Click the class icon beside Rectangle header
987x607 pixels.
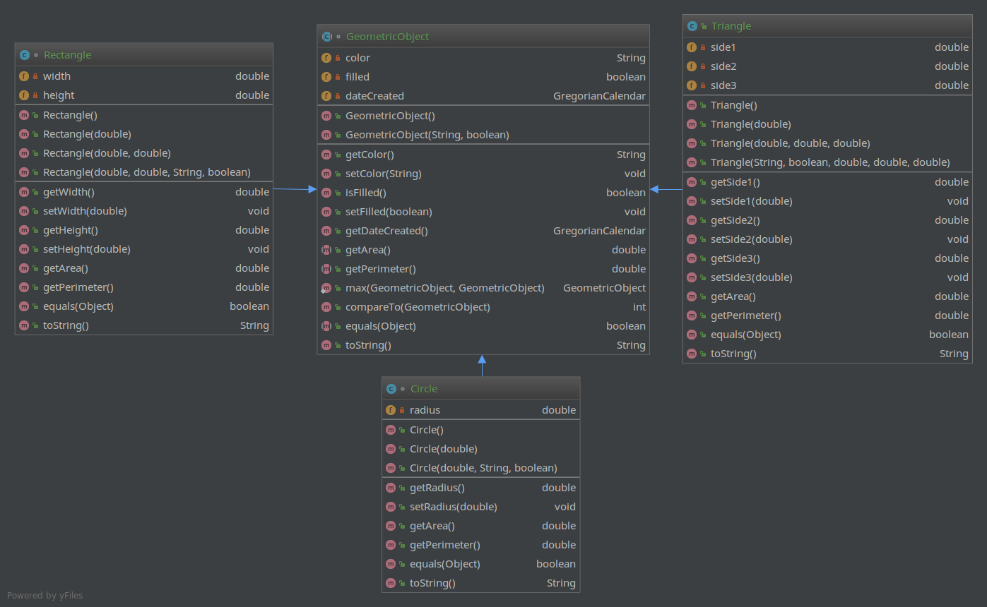(x=25, y=54)
